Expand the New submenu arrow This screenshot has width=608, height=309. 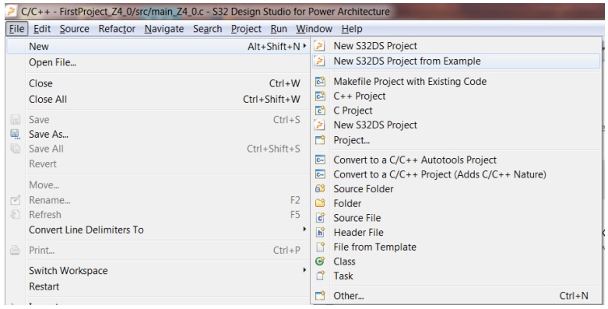(304, 46)
